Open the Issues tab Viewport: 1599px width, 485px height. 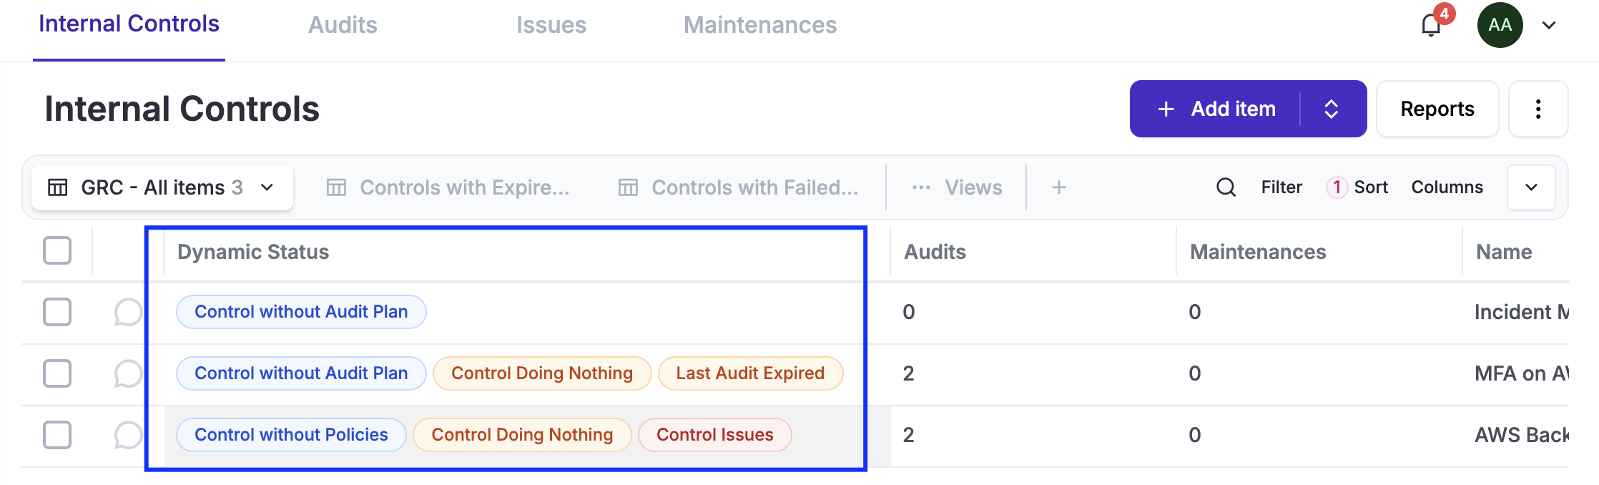tap(551, 25)
